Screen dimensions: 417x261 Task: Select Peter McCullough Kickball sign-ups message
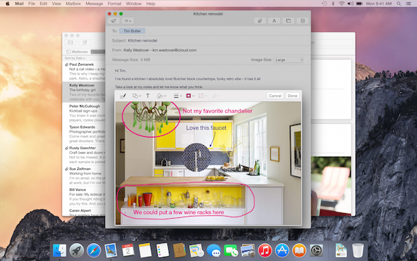84,113
